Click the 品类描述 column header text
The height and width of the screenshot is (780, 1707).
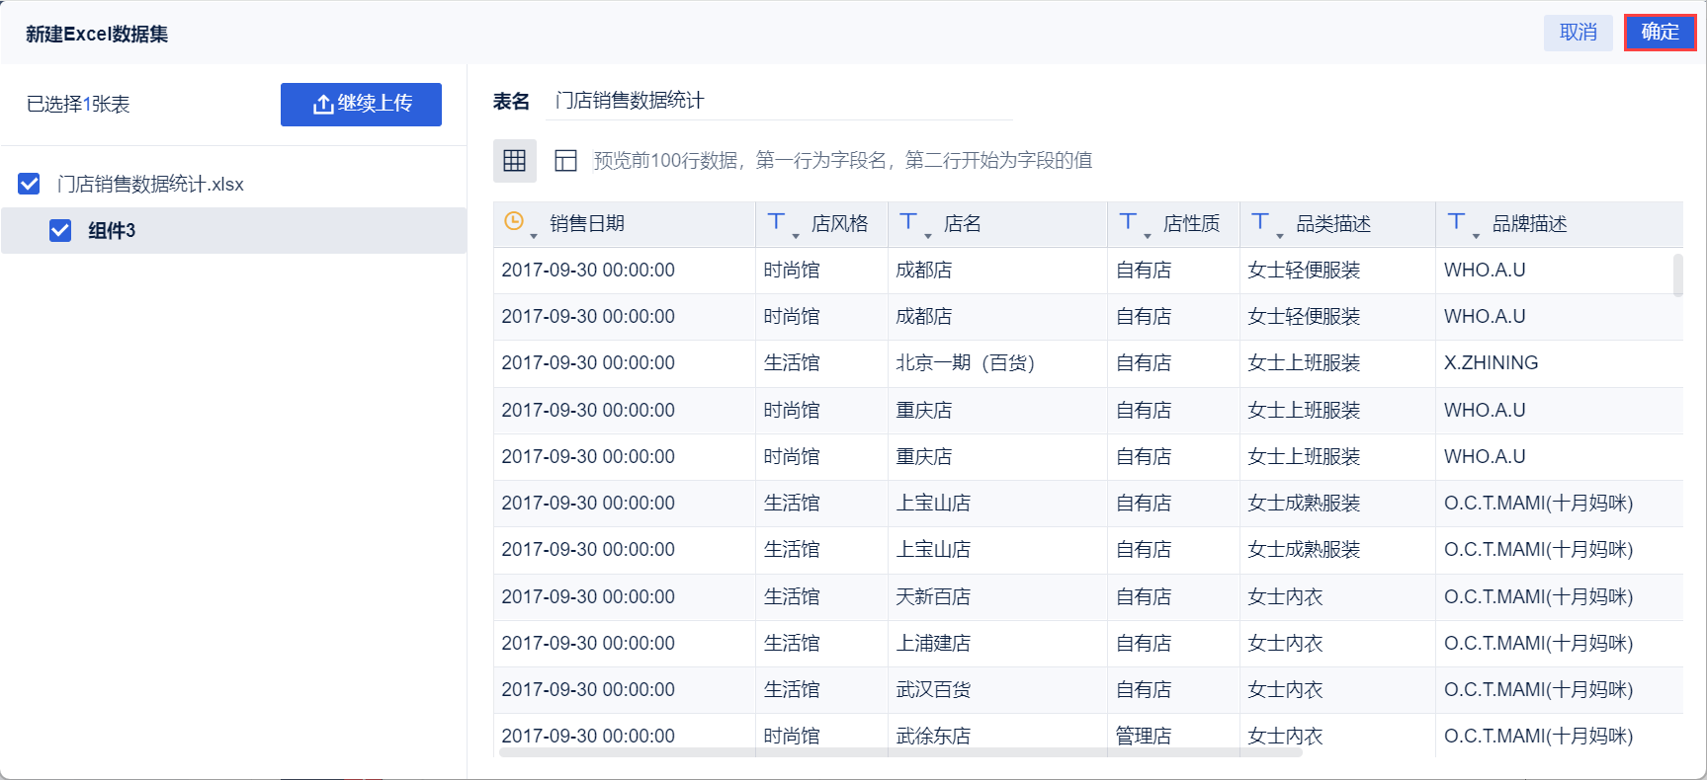point(1333,224)
